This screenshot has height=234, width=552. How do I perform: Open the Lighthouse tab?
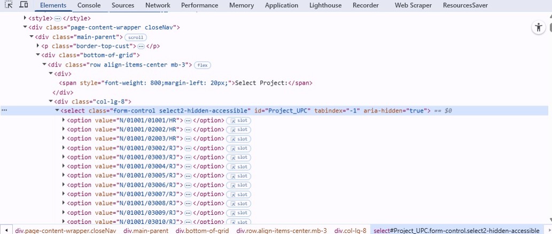325,5
